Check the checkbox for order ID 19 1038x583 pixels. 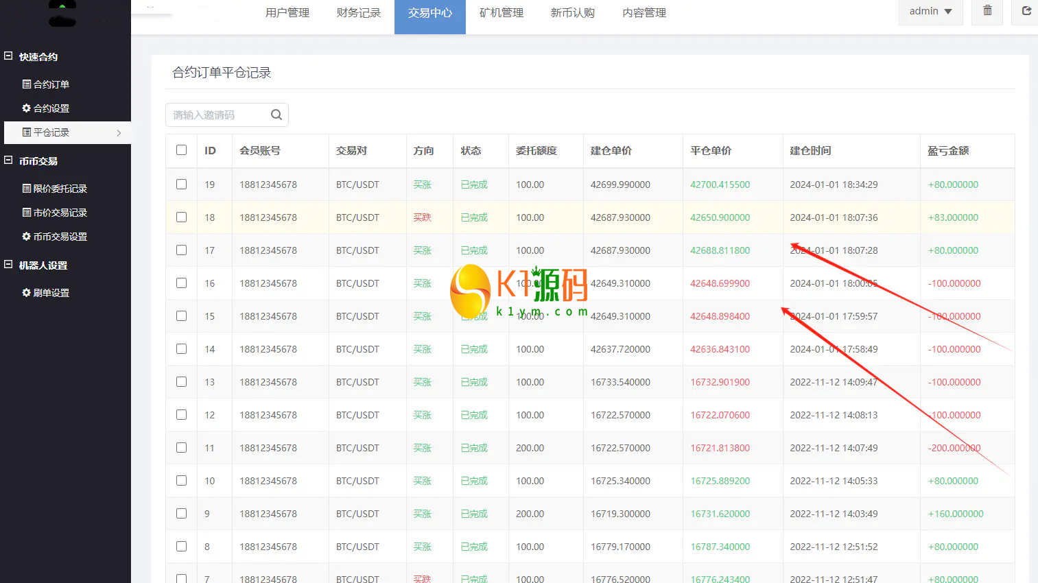[x=181, y=185]
